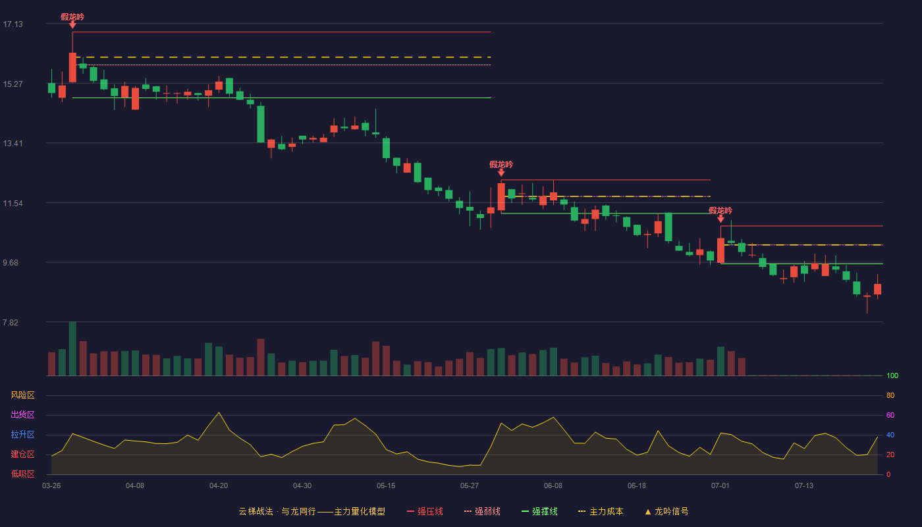The width and height of the screenshot is (922, 527).
Task: Click the 05-15 date label
Action: click(386, 485)
